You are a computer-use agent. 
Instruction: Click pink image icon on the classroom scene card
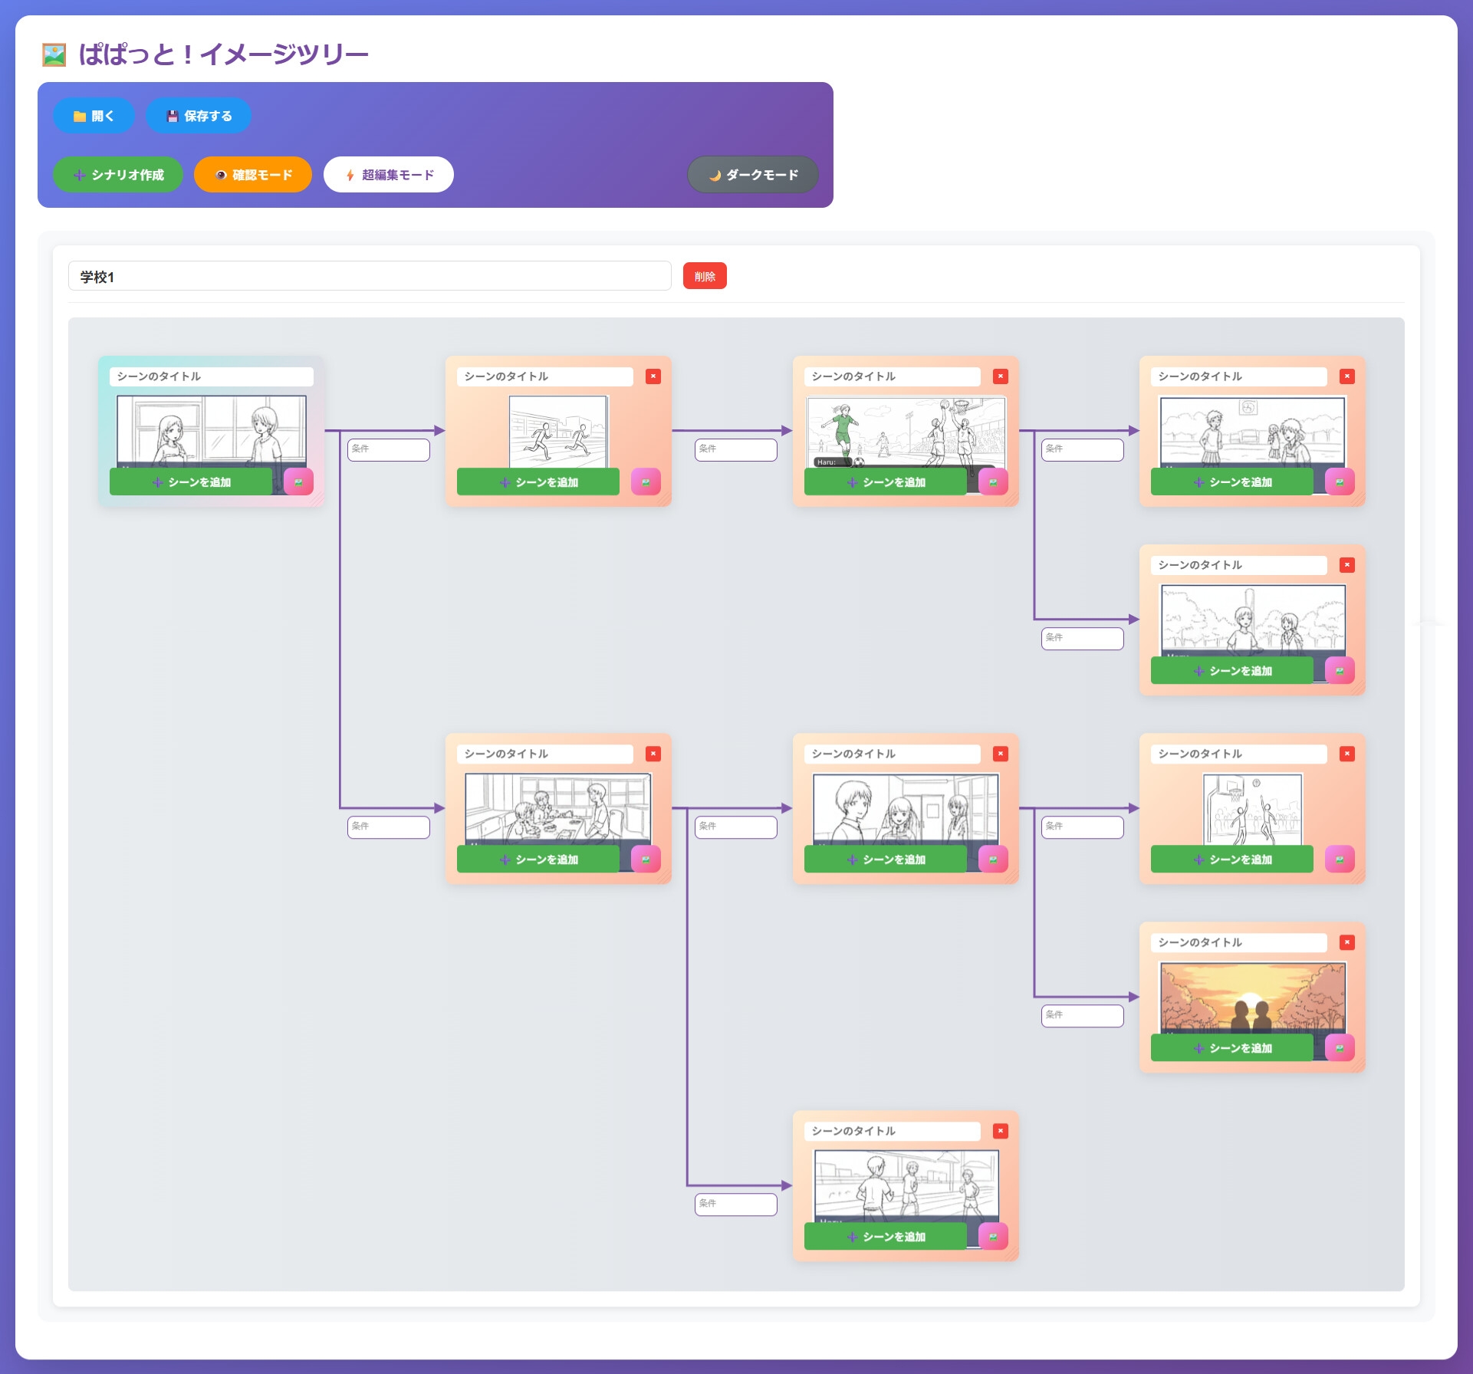coord(645,860)
